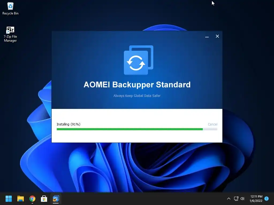Show hidden system tray icons
The height and width of the screenshot is (205, 274).
(229, 199)
